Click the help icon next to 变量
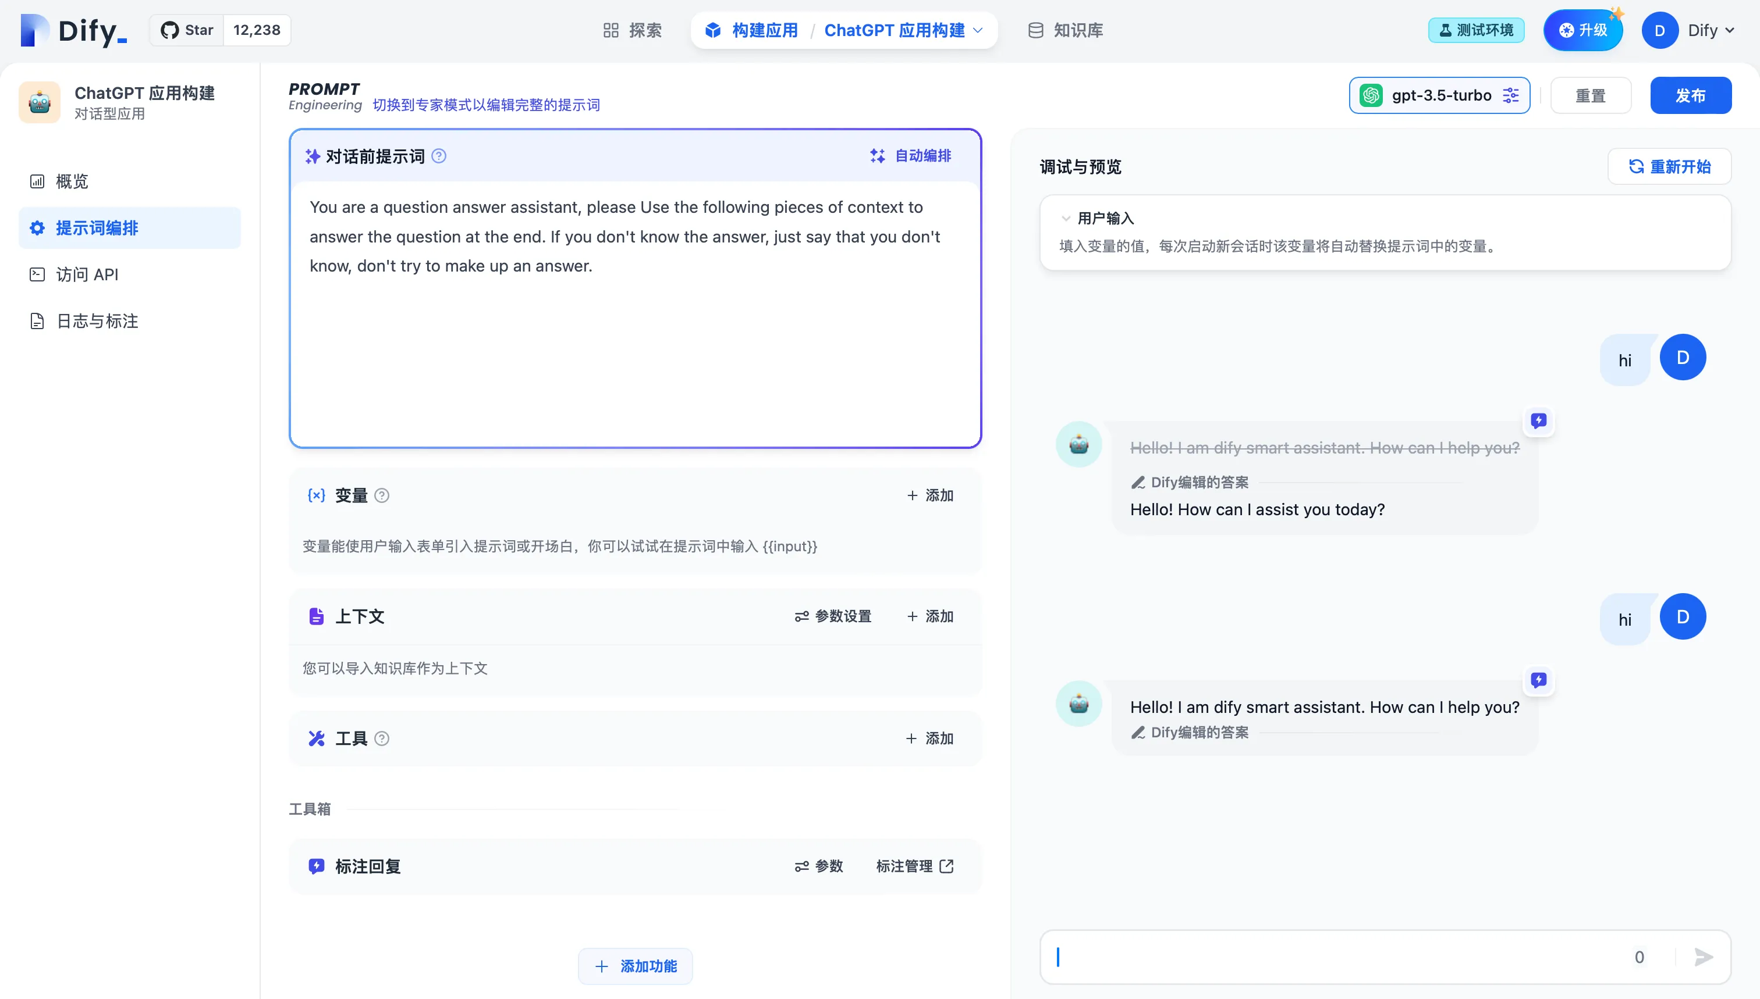Screen dimensions: 1760x999 click(382, 495)
